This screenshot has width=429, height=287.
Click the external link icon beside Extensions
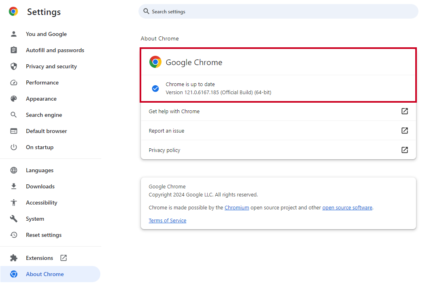[x=64, y=258]
